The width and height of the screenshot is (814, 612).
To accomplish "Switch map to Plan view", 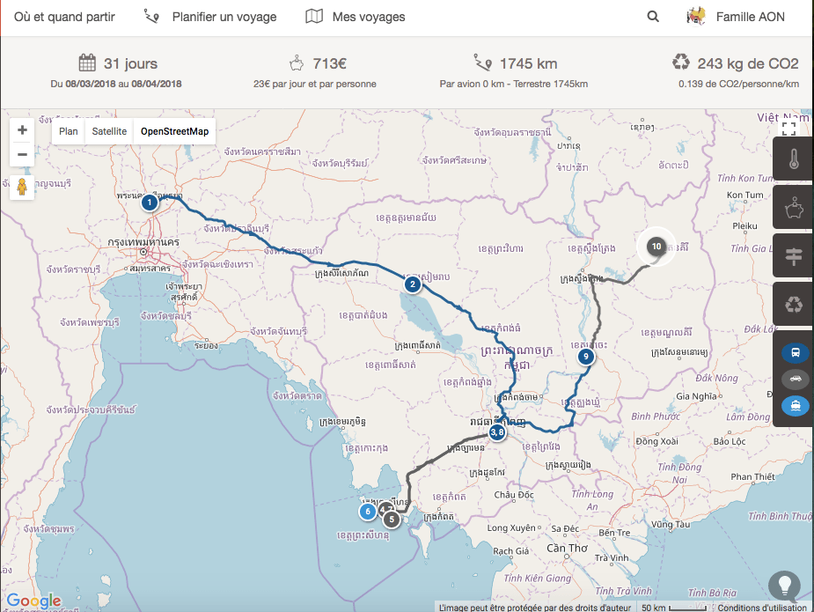I will tap(69, 131).
